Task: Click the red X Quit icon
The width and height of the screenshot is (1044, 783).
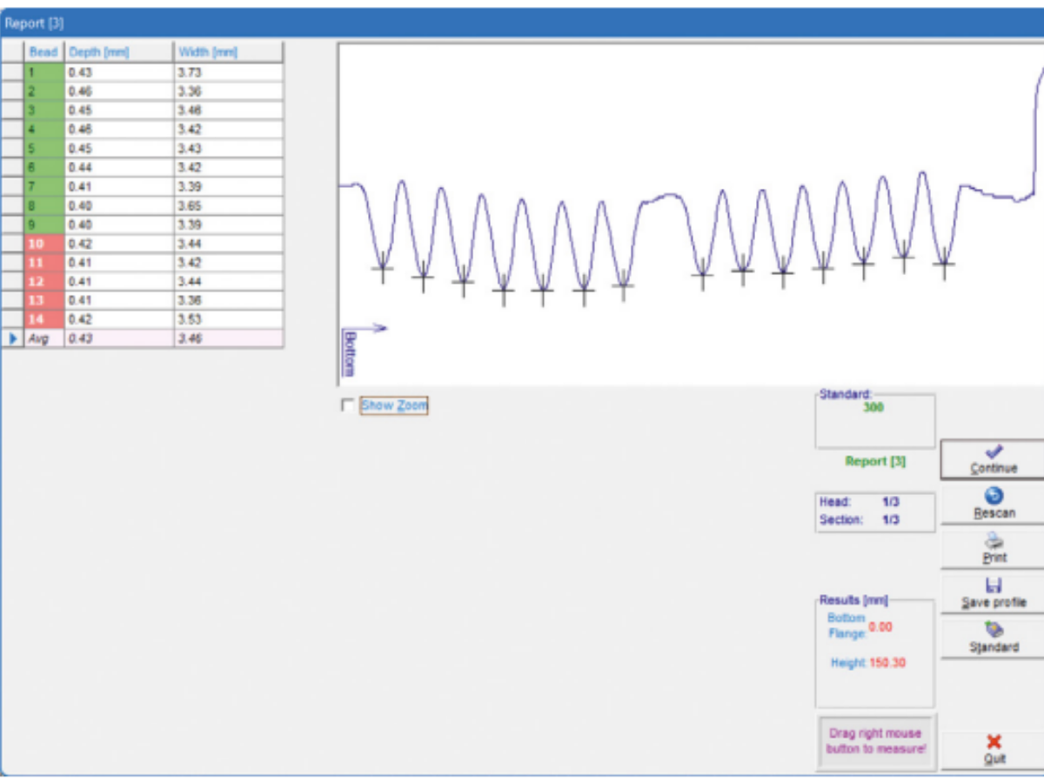Action: tap(994, 742)
